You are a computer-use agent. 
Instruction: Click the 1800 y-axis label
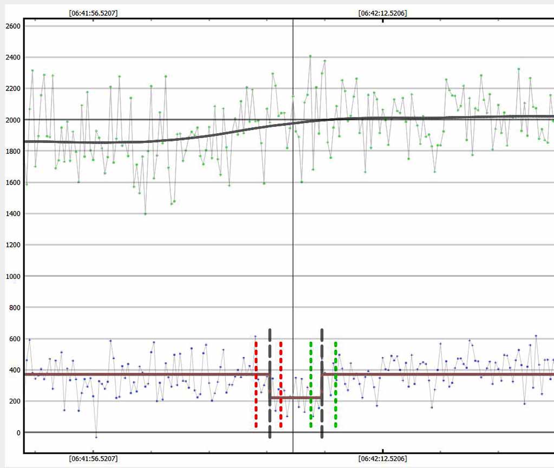(x=13, y=151)
